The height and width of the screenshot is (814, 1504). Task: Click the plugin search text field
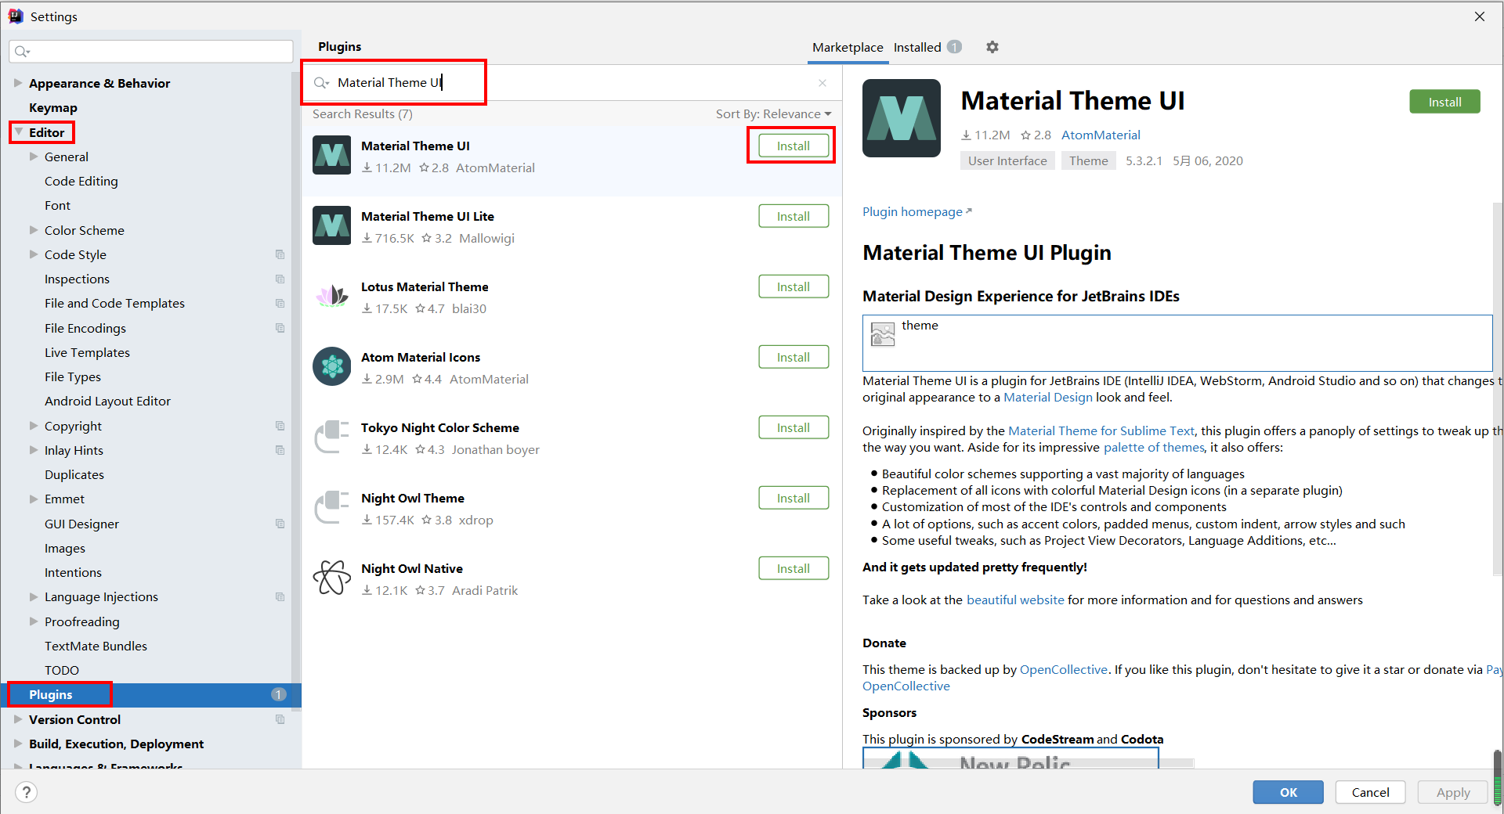pos(572,83)
